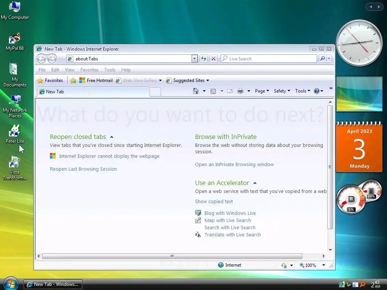The height and width of the screenshot is (290, 387).
Task: Launch Peter Lite desktop shortcut
Action: point(15,134)
